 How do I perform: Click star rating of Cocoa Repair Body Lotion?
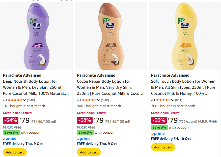point(89,100)
